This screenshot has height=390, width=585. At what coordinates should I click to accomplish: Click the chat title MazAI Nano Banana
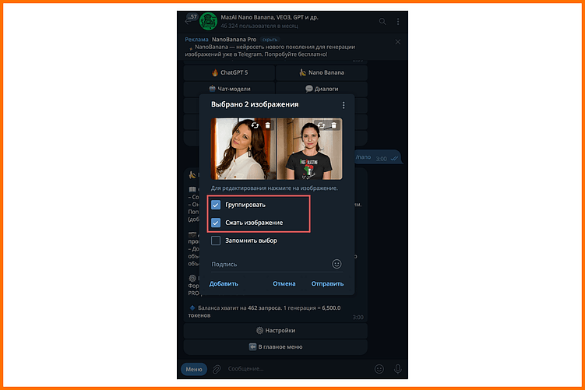click(x=270, y=17)
